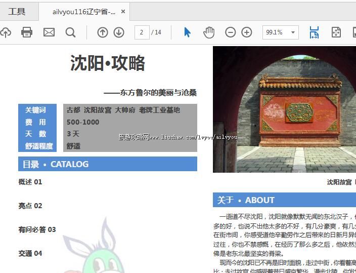The height and width of the screenshot is (273, 356).
Task: Activate the hand pan tool
Action: 209,32
